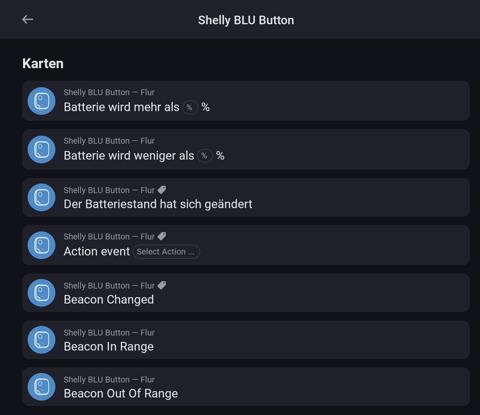This screenshot has width=480, height=415.
Task: Choose the 'Beacon Changed' card
Action: pyautogui.click(x=246, y=293)
